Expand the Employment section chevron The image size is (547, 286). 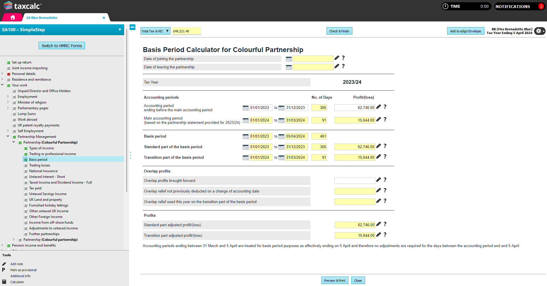pos(7,96)
